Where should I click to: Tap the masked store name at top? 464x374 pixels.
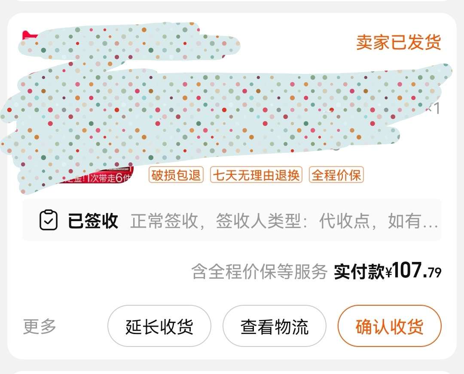(129, 43)
